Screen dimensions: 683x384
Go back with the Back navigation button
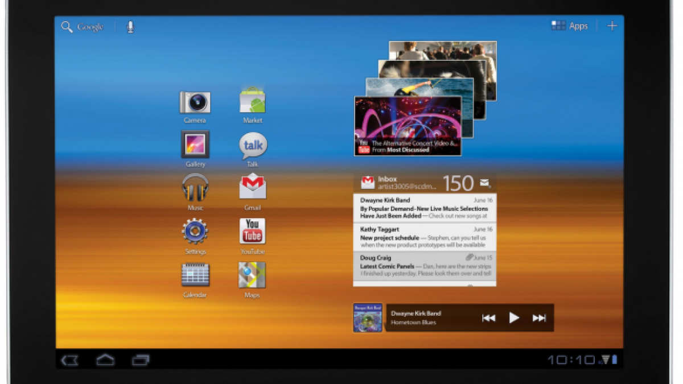tap(69, 360)
